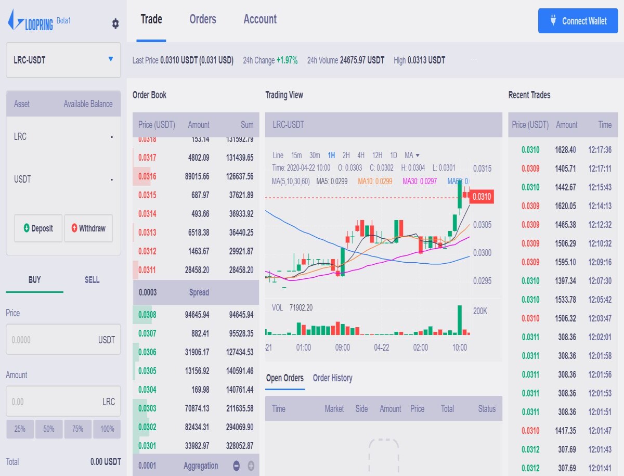Show the Open Orders tab
This screenshot has width=624, height=476.
285,378
